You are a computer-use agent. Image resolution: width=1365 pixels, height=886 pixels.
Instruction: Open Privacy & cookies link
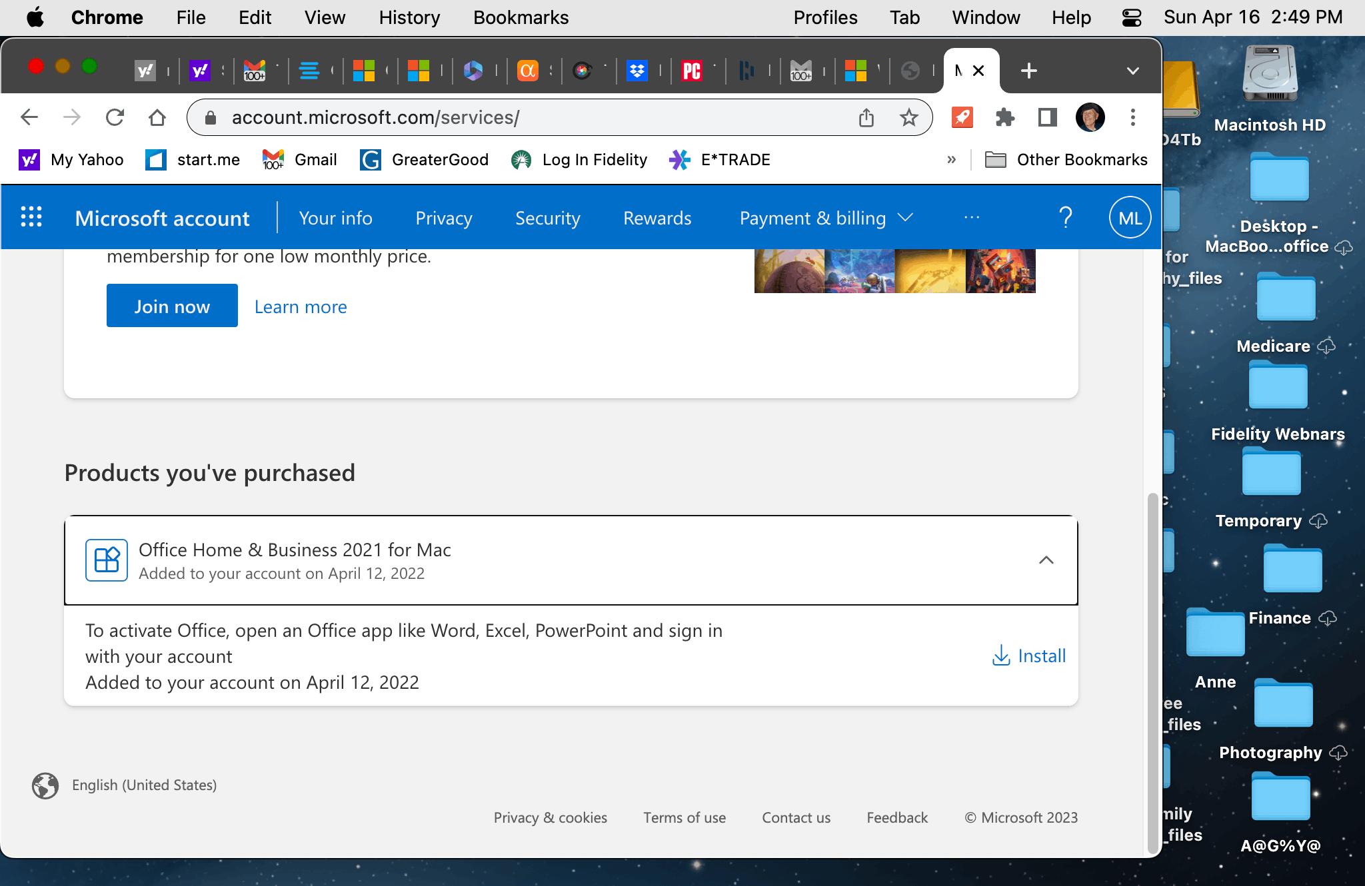pos(550,817)
